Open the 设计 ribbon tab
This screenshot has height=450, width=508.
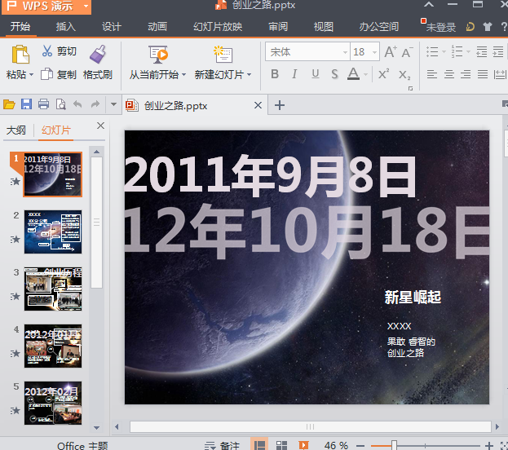112,27
